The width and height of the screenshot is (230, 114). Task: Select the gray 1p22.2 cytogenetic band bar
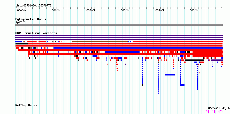[119, 25]
